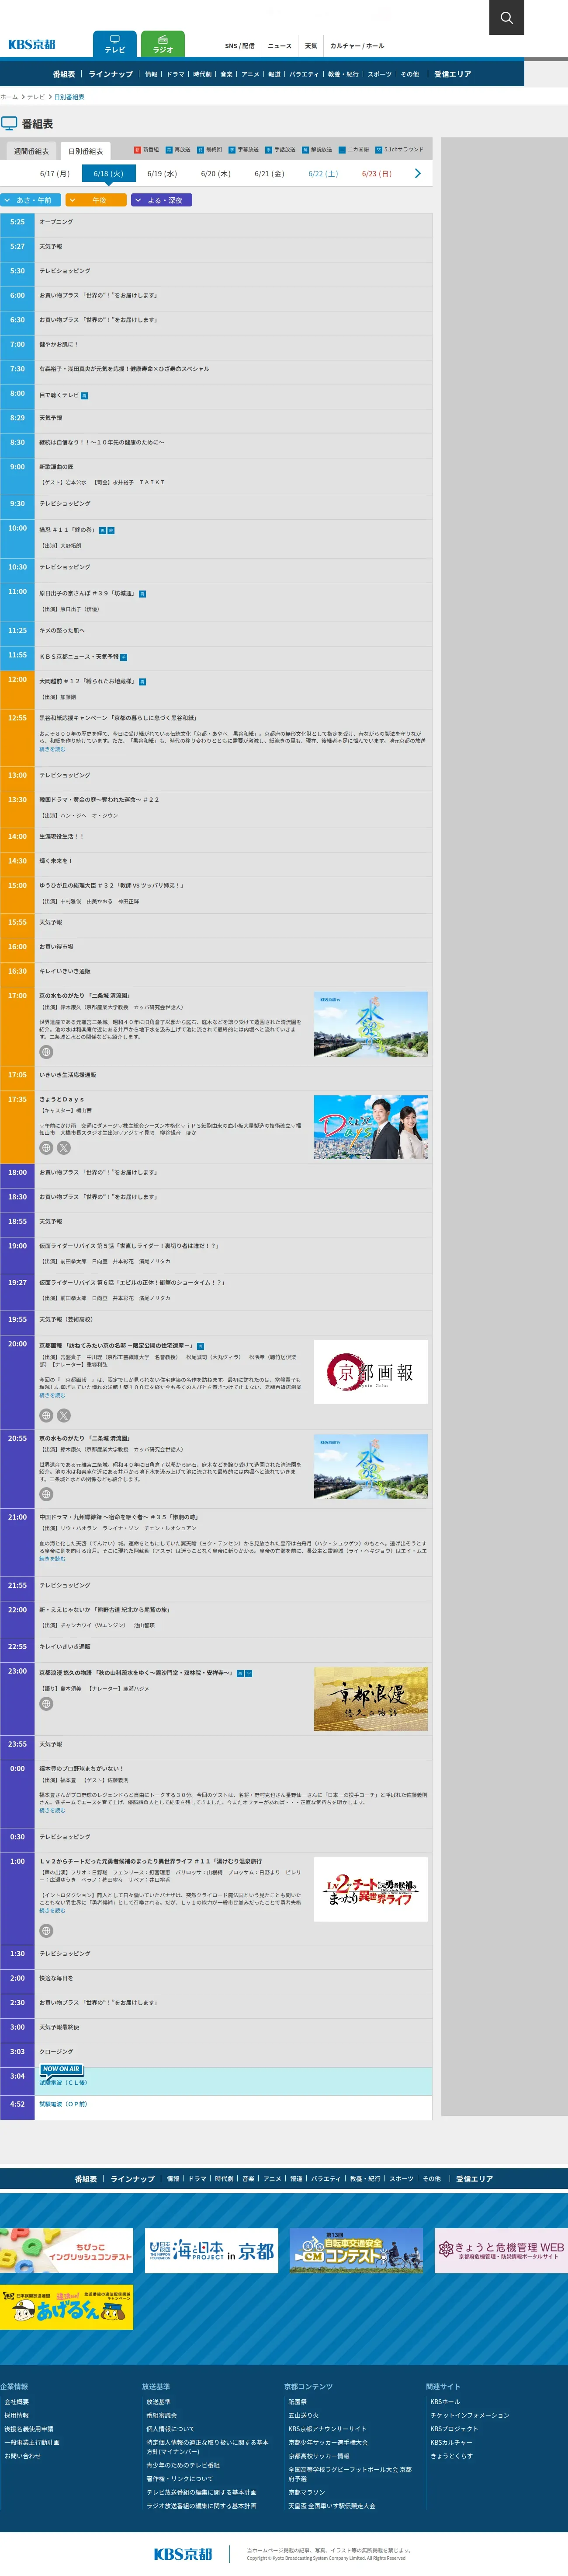
Task: Open website globe icon for きょうとDays
Action: [46, 1148]
